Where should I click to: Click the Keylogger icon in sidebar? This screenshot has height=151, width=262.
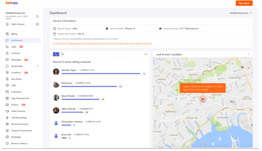(x=7, y=137)
